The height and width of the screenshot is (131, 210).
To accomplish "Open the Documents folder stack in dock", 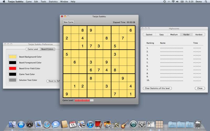I will (181, 125).
